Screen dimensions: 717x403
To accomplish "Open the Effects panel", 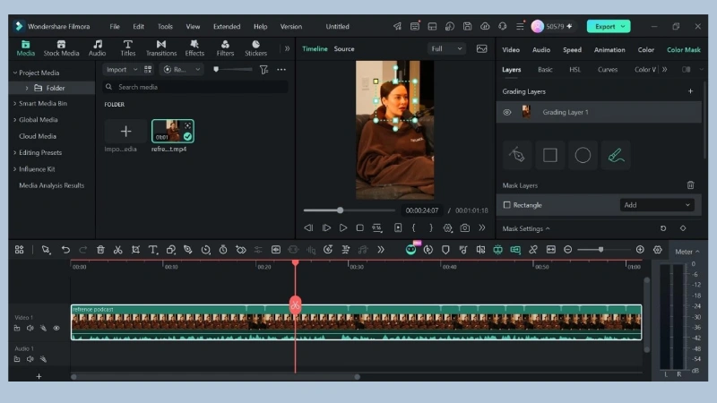I will click(194, 48).
